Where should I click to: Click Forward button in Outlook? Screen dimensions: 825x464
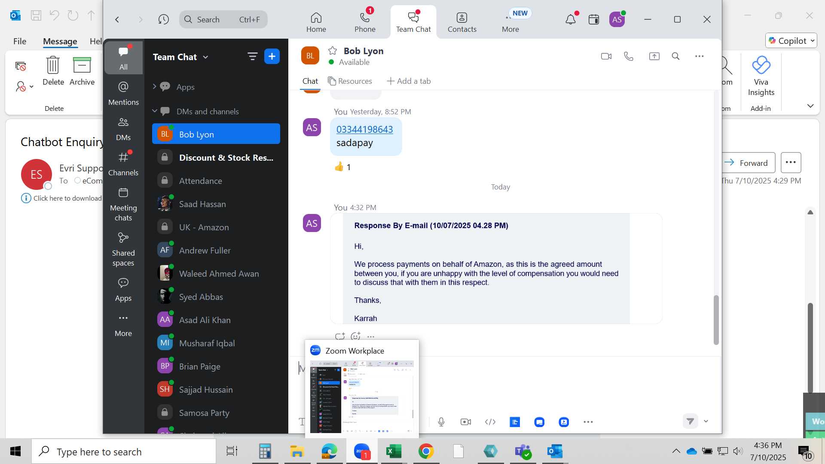point(748,163)
